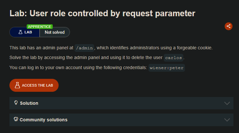Expand Solution using its chevron arrow
The image size is (239, 133).
coord(227,103)
